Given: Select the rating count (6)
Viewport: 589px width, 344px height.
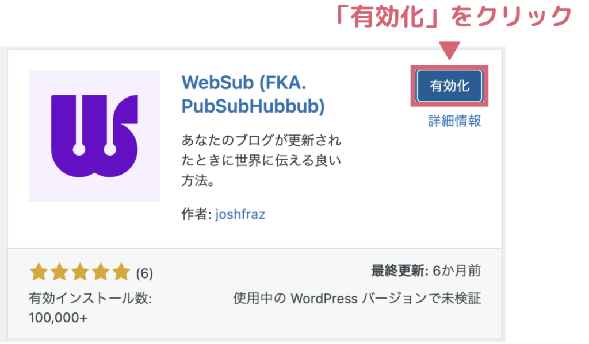Looking at the screenshot, I should (x=144, y=273).
